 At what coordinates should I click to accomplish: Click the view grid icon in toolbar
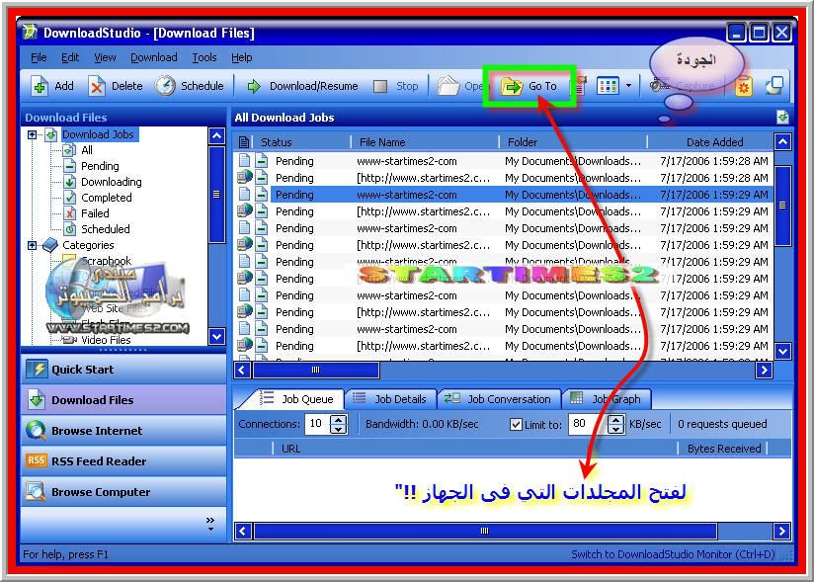(x=608, y=86)
